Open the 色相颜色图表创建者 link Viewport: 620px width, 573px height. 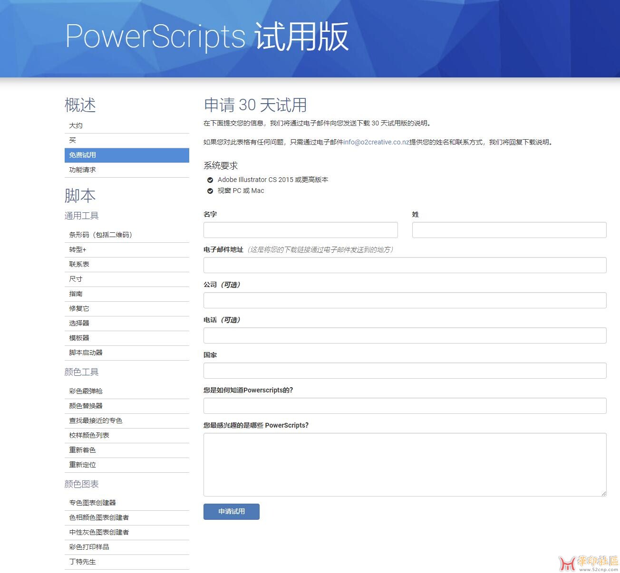(x=126, y=517)
